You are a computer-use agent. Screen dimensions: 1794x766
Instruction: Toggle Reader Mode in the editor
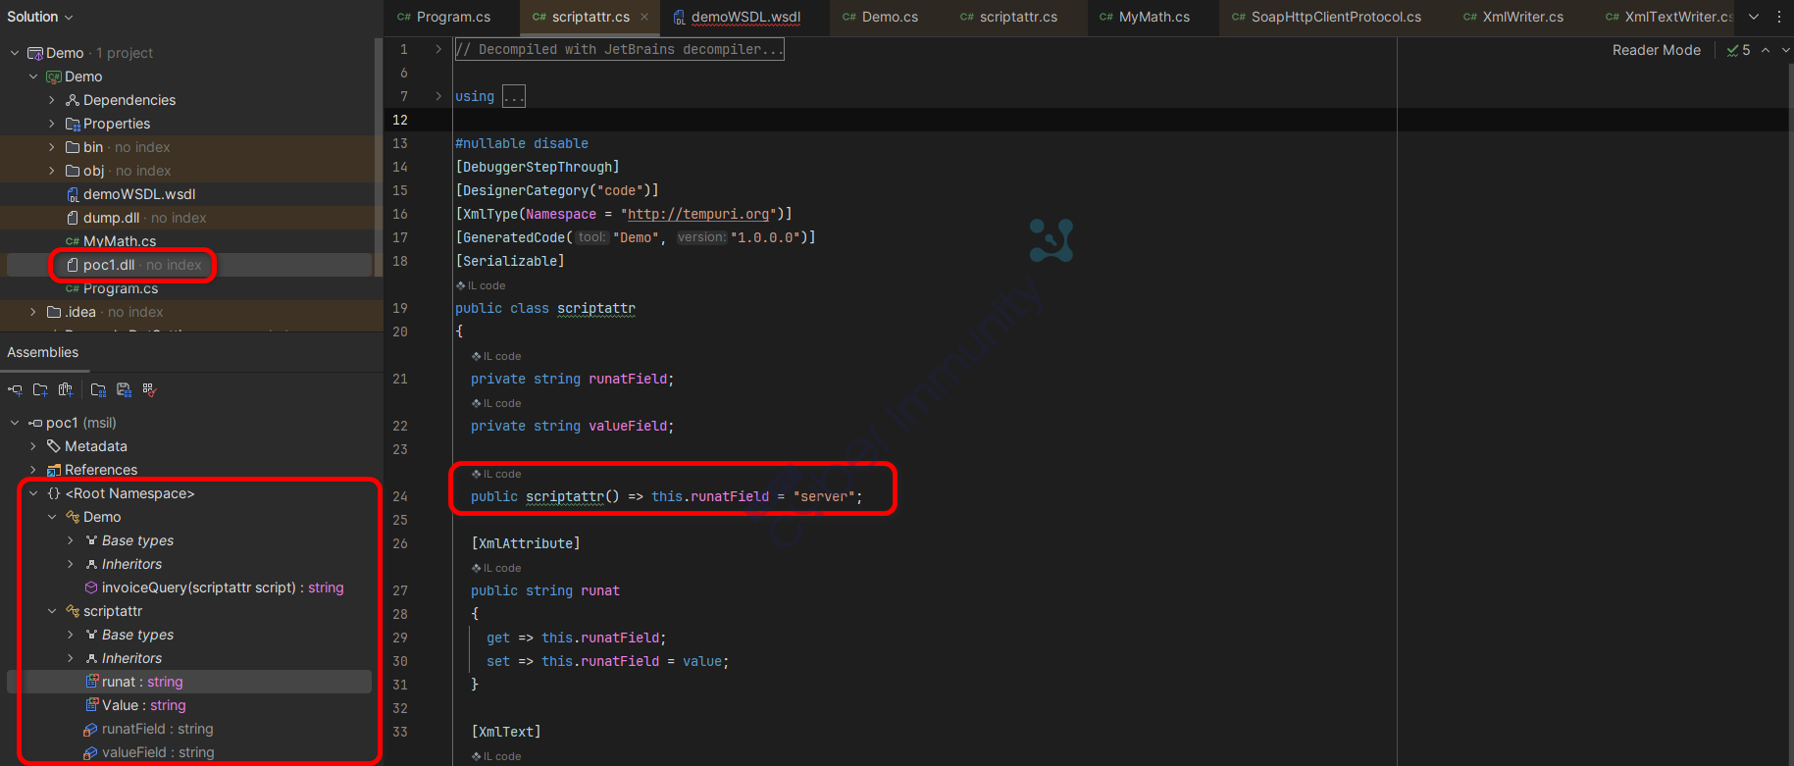coord(1656,50)
